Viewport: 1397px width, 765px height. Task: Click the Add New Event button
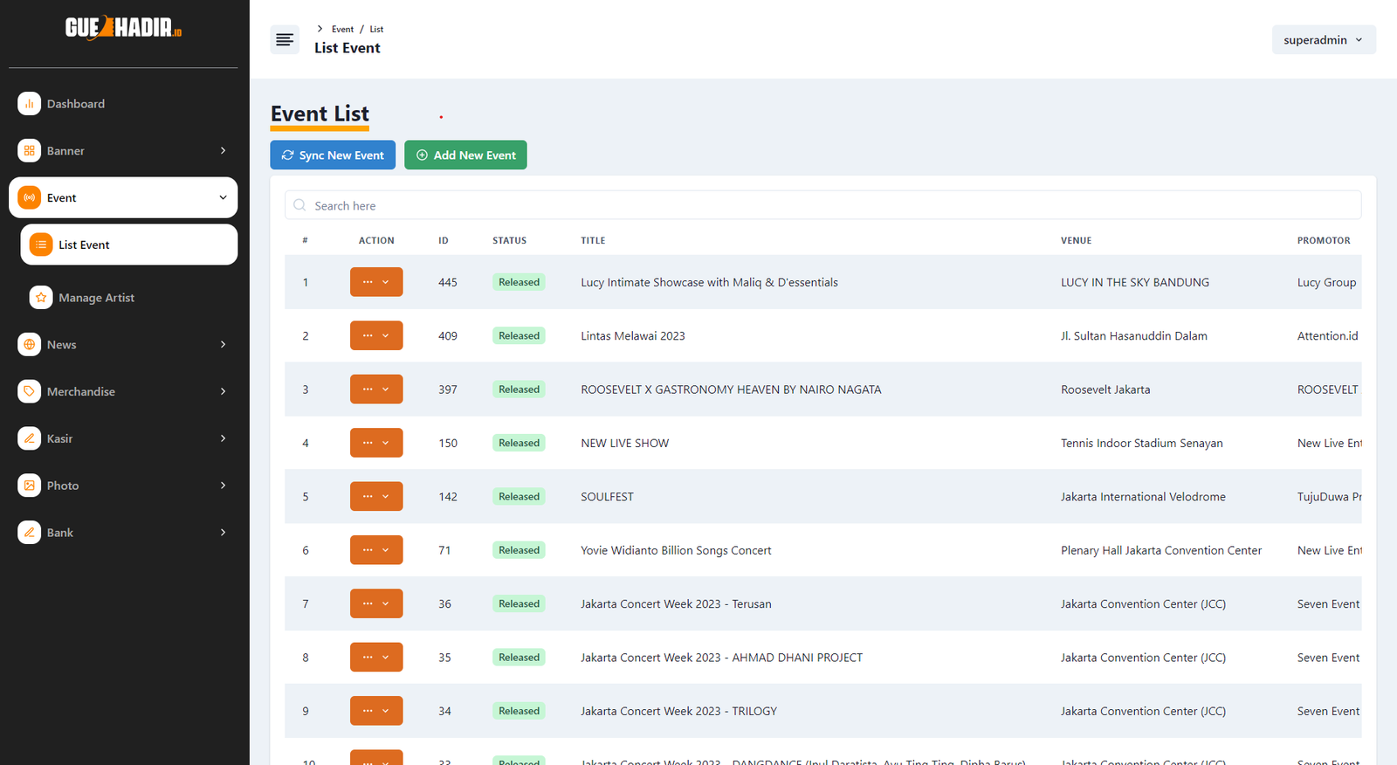coord(465,155)
